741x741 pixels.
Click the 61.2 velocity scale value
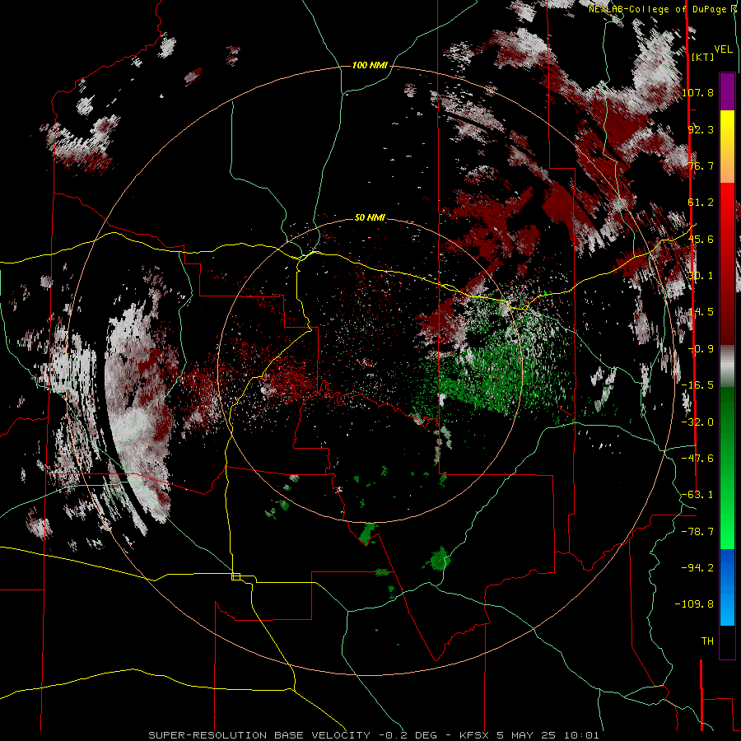coord(701,203)
